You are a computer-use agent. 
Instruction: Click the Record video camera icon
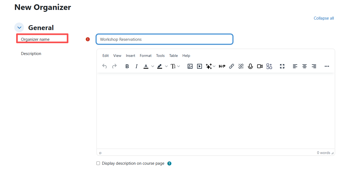(x=260, y=66)
